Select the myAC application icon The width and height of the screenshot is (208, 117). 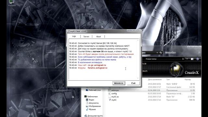[110, 100]
